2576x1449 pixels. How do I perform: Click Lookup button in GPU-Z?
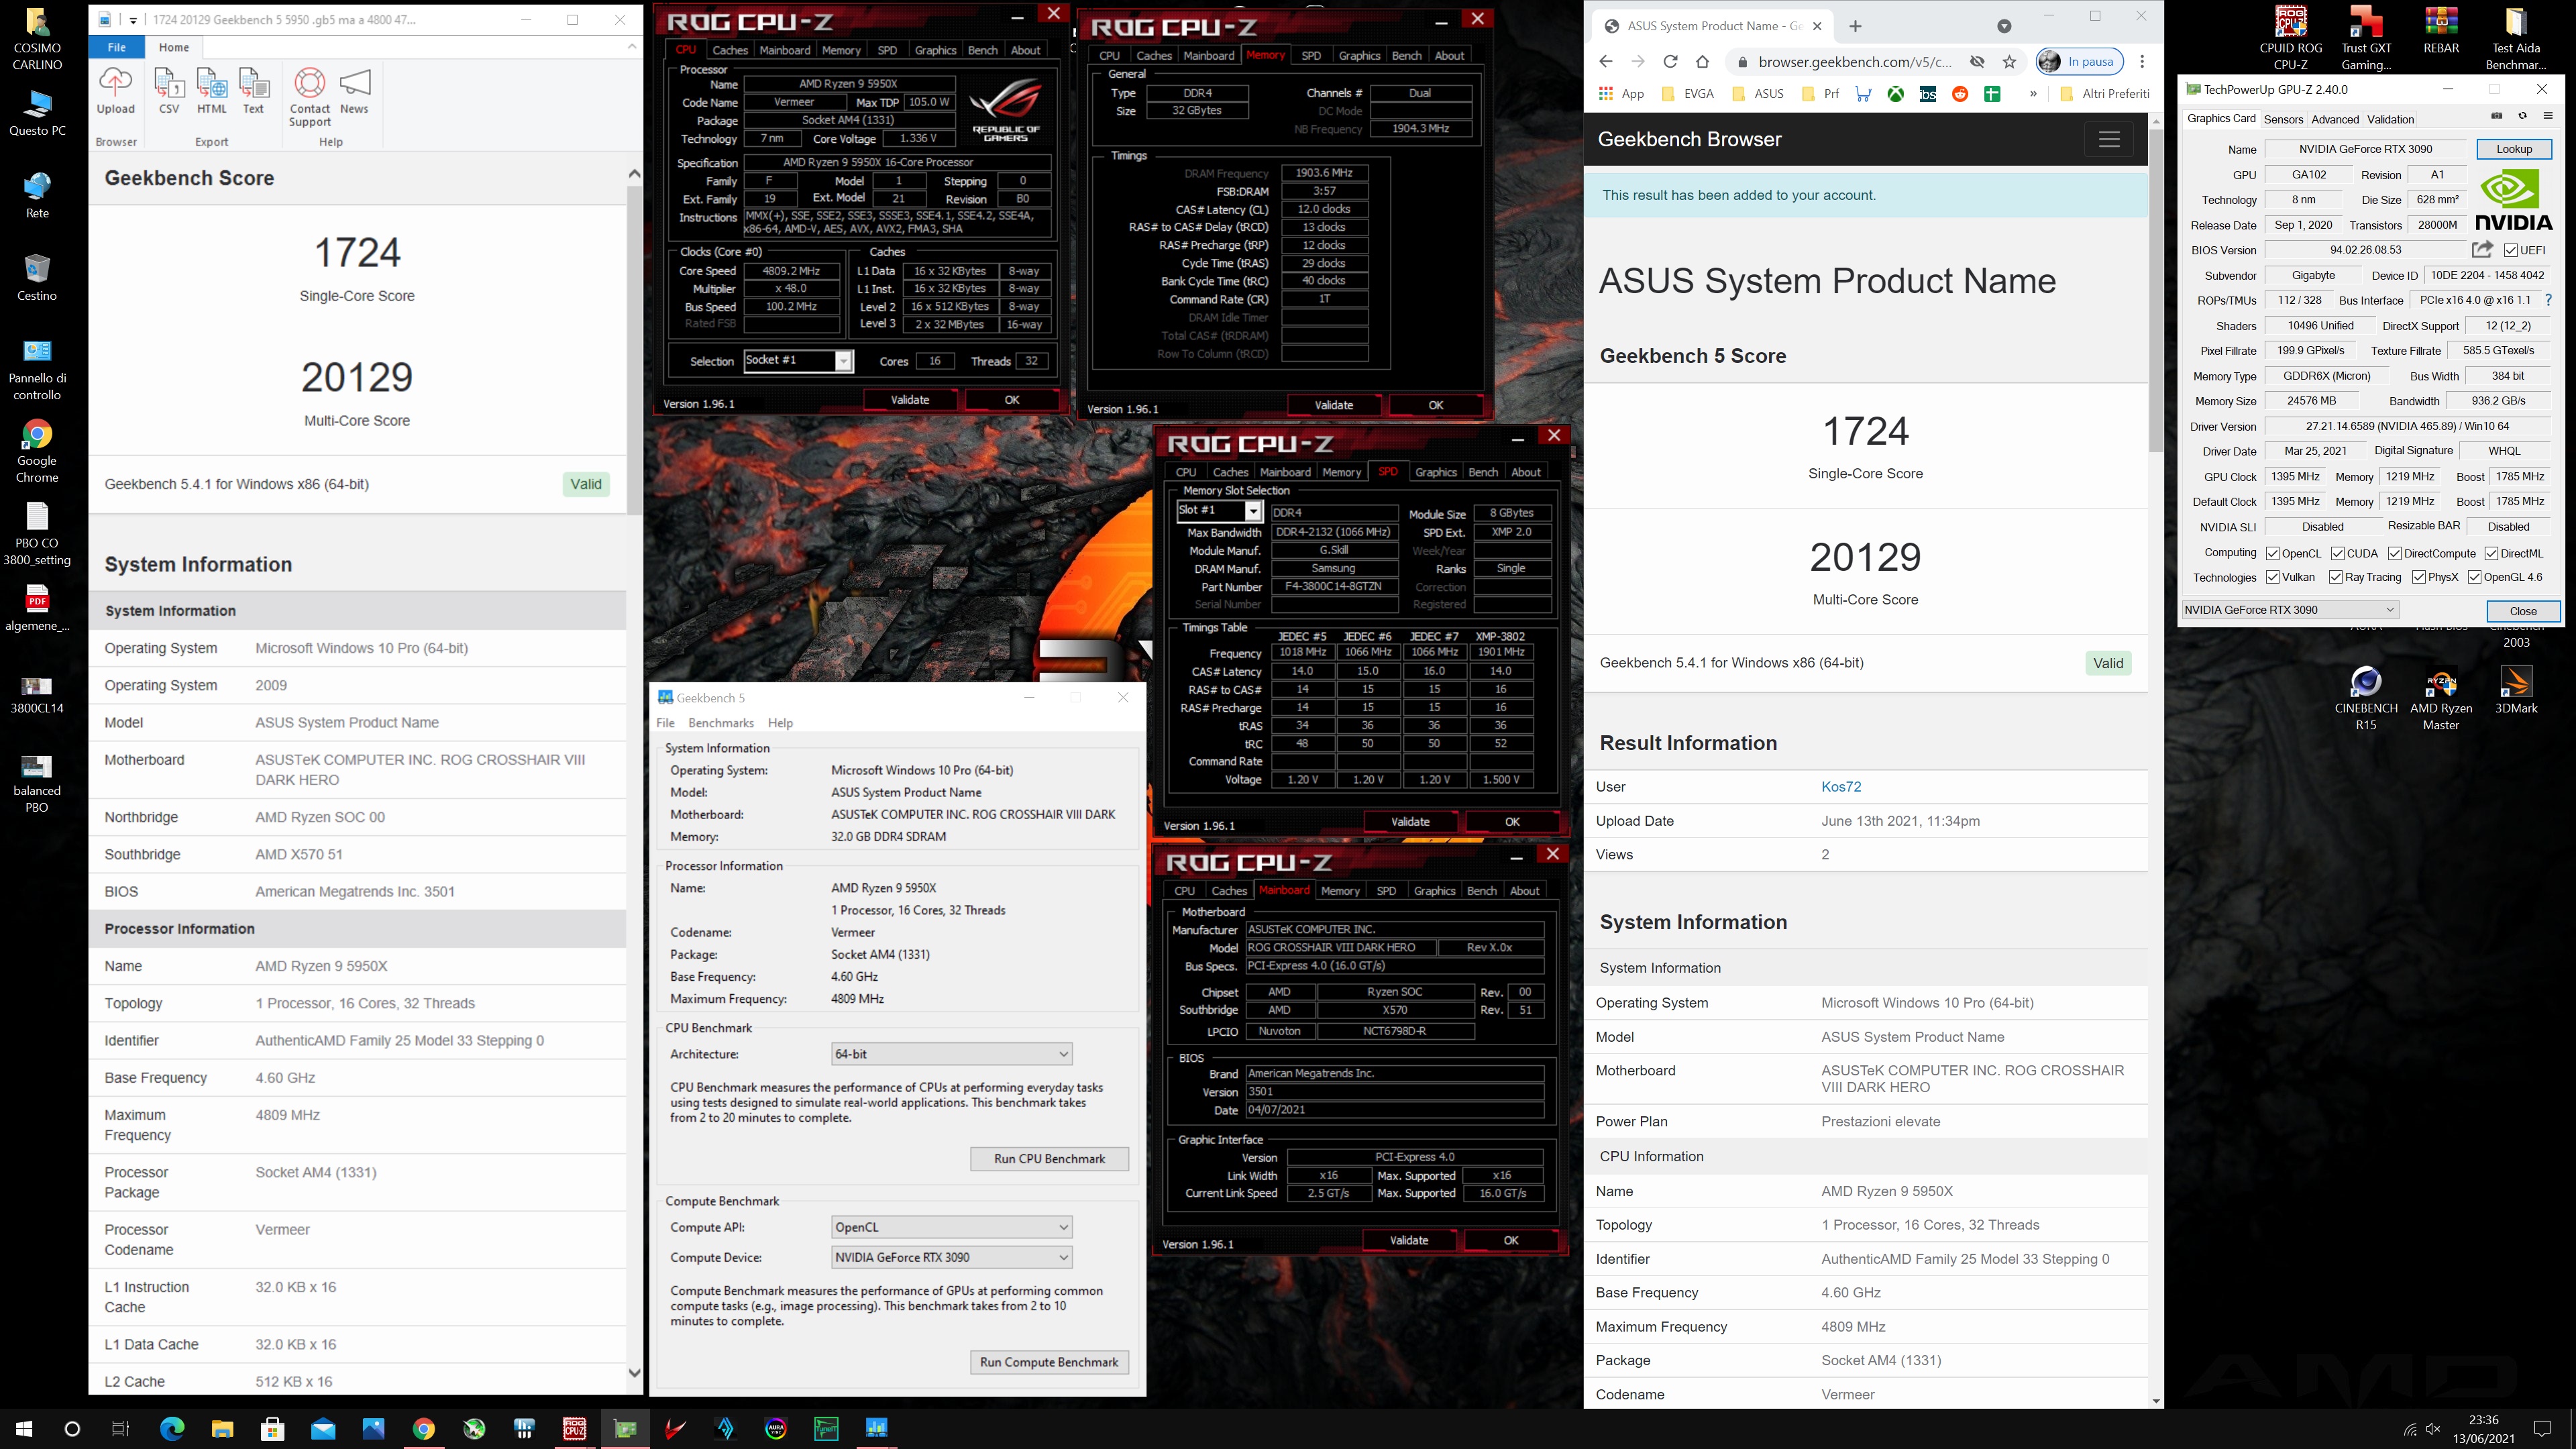(2514, 149)
